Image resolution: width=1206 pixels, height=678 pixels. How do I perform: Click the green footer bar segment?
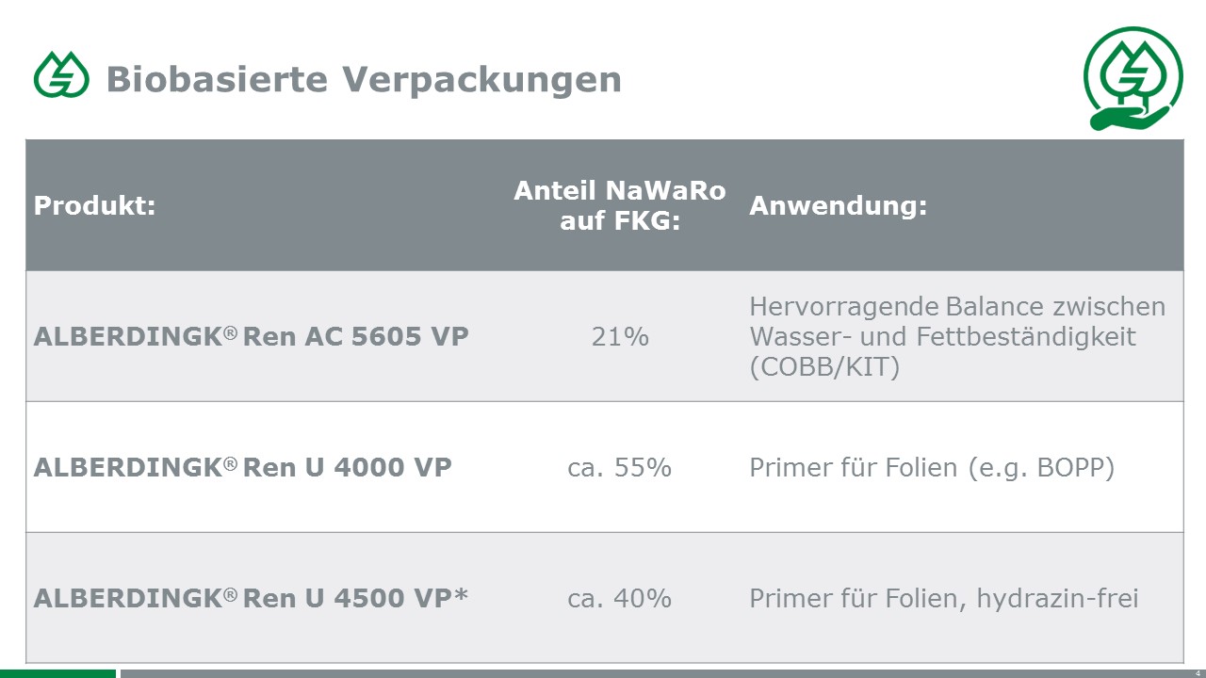click(x=57, y=673)
